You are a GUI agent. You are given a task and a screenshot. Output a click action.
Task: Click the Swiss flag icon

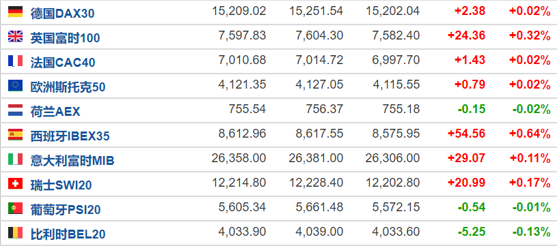[x=15, y=184]
